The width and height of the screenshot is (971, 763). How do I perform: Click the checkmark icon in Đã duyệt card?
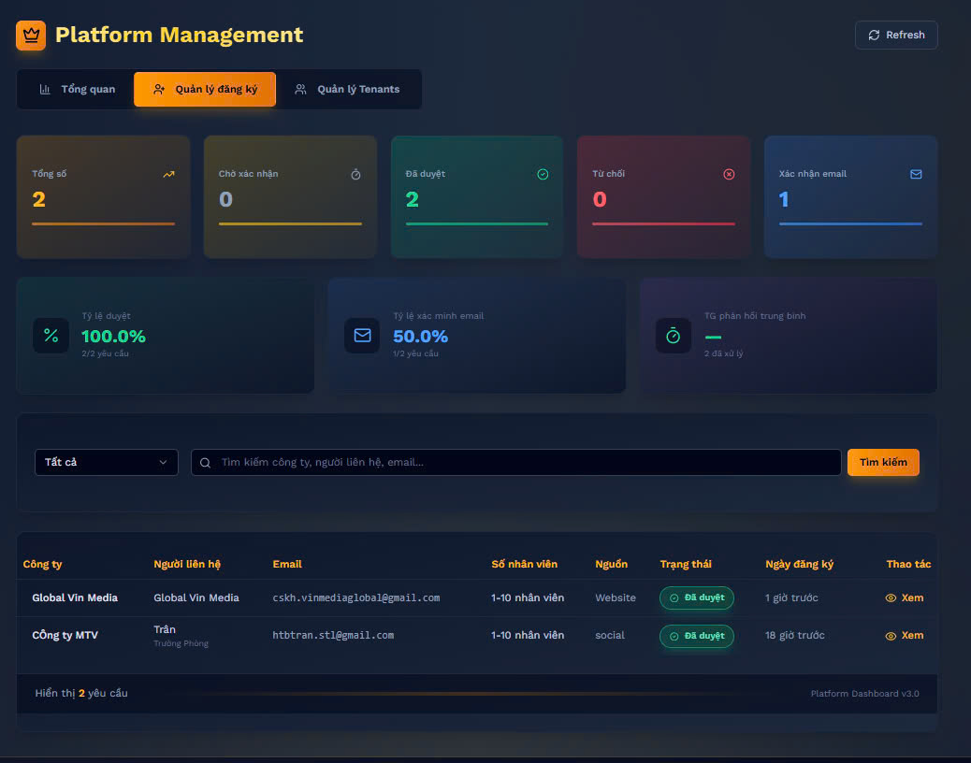[x=543, y=174]
